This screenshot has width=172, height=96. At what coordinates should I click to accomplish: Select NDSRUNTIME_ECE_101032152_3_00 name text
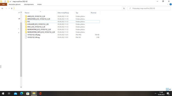pos(39,29)
